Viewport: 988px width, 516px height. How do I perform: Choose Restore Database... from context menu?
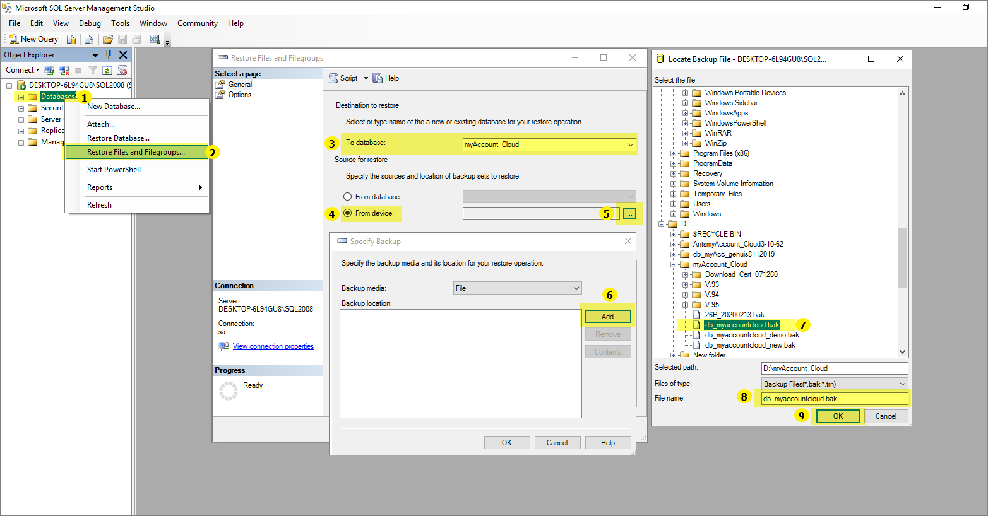click(x=137, y=138)
